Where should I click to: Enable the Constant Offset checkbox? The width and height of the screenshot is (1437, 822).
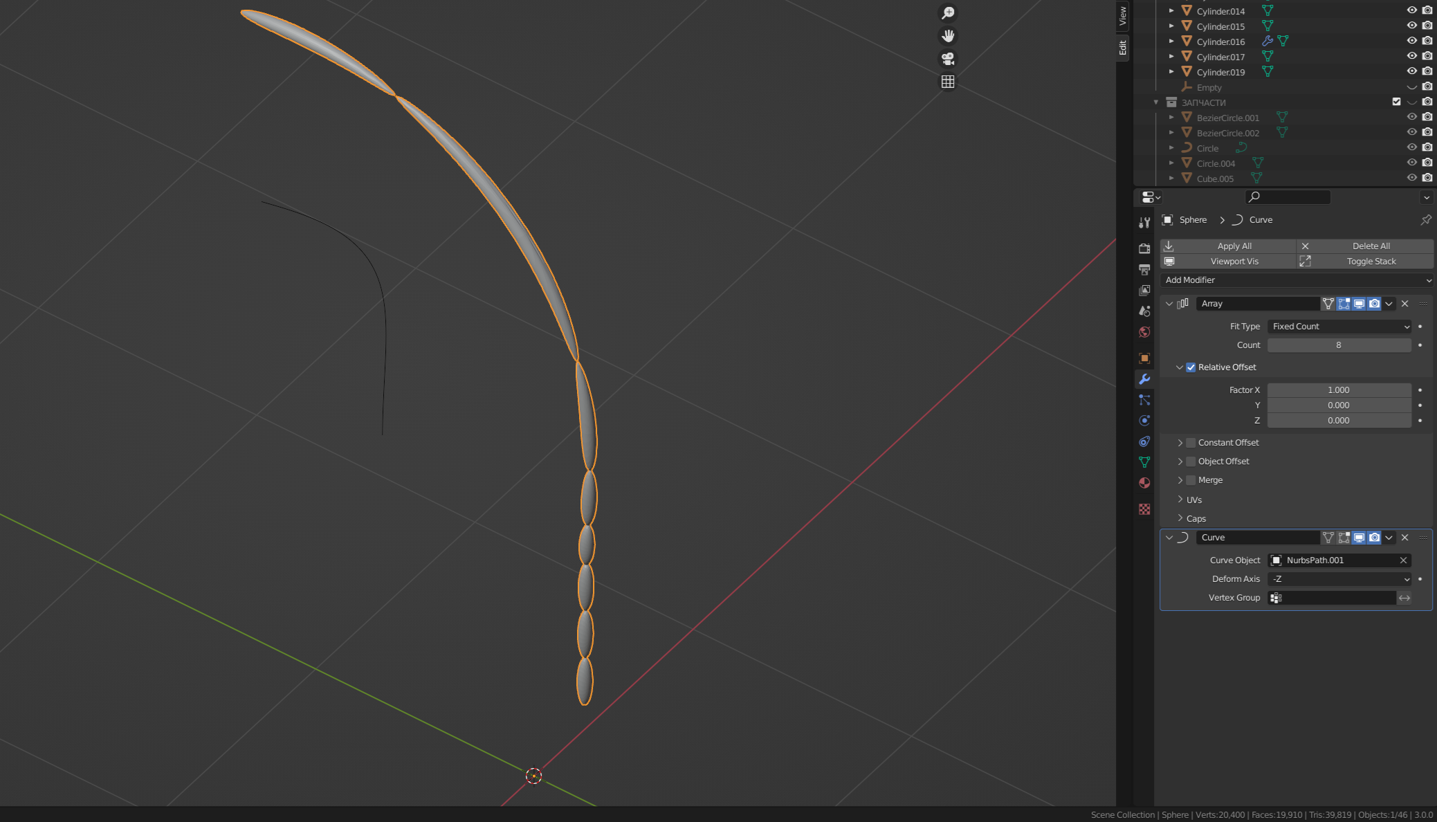pos(1191,443)
